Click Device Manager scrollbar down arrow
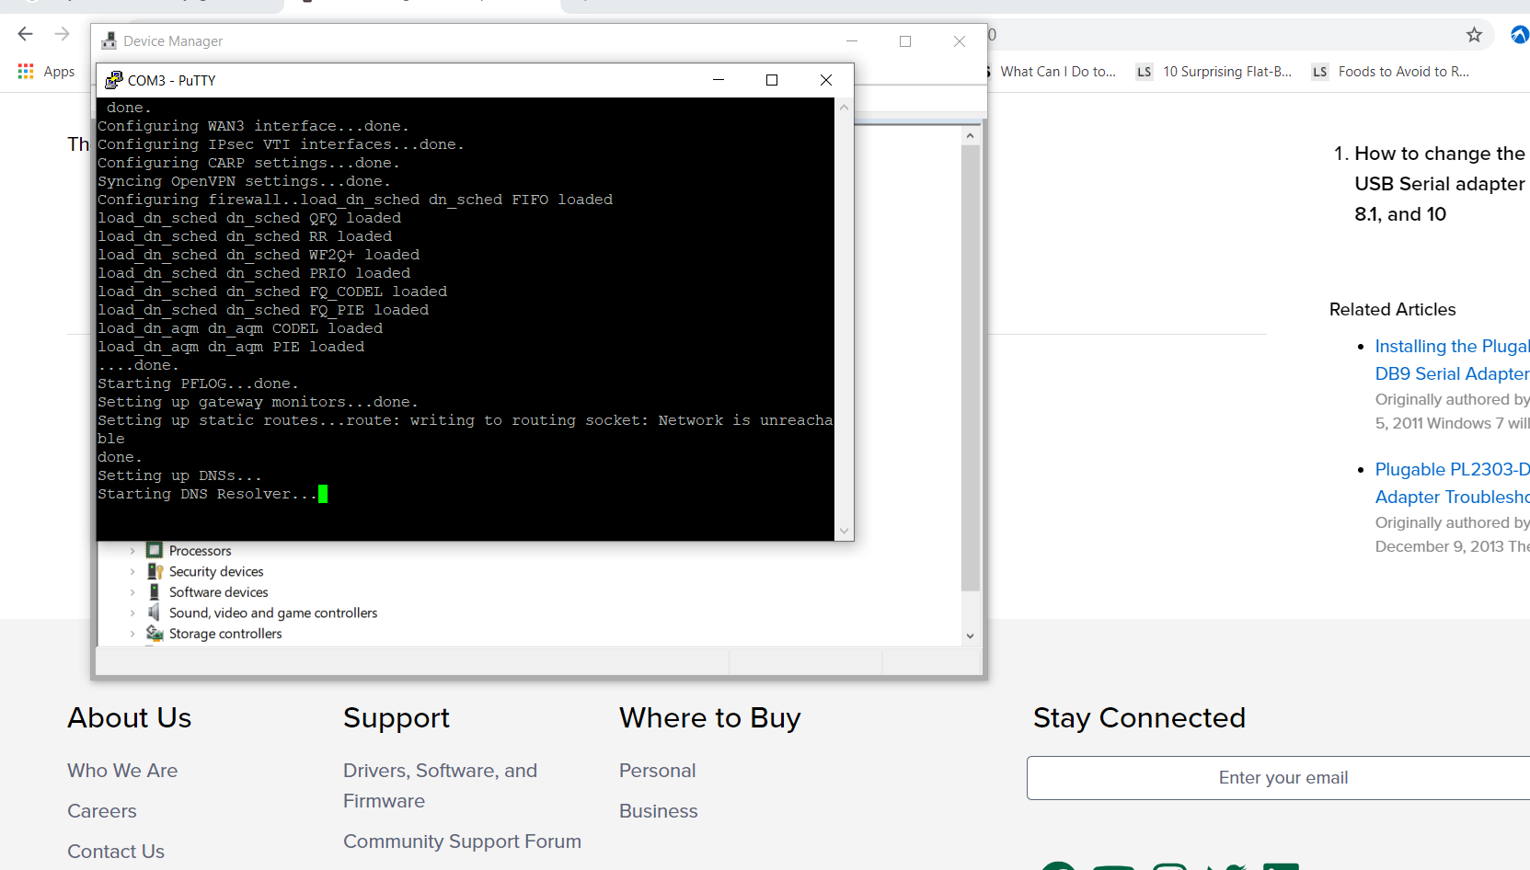Screen dimensions: 1530x870 pyautogui.click(x=970, y=636)
